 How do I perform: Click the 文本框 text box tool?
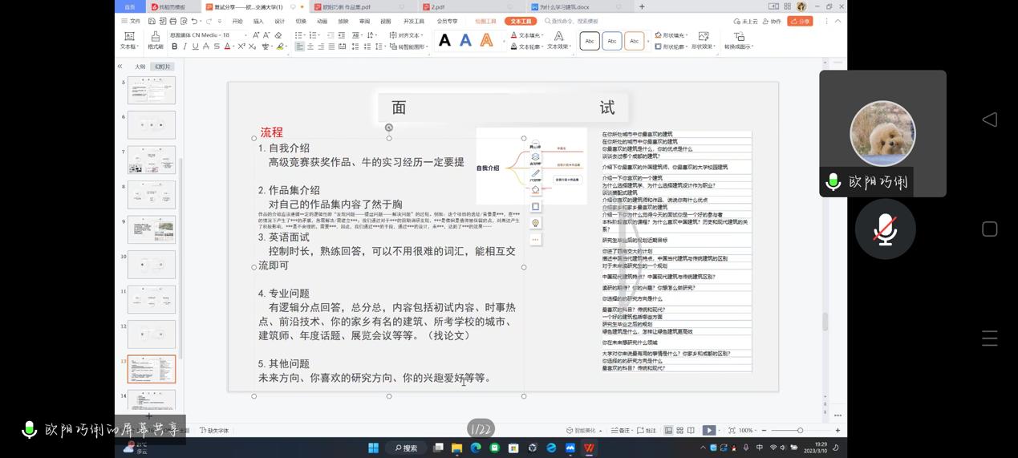(129, 40)
